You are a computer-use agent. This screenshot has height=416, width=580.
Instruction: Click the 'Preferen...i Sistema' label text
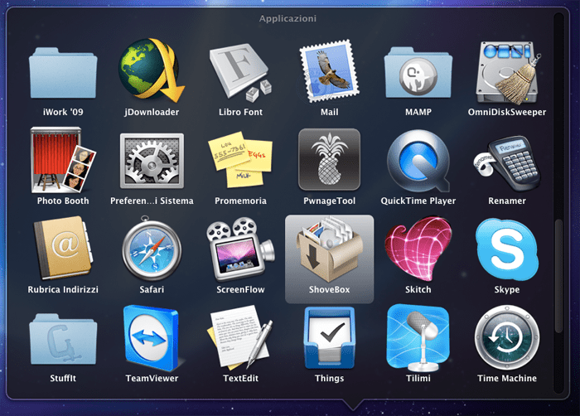152,201
